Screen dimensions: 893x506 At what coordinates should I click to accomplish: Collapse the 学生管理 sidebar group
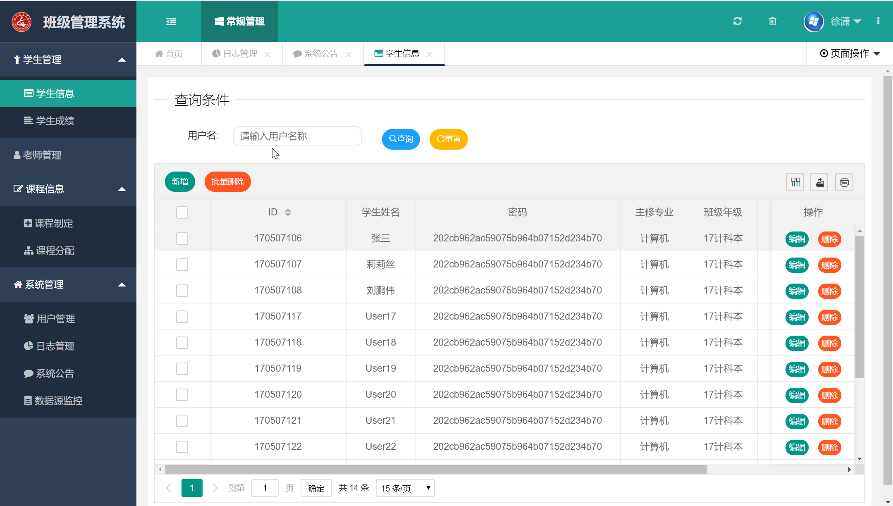coord(68,60)
